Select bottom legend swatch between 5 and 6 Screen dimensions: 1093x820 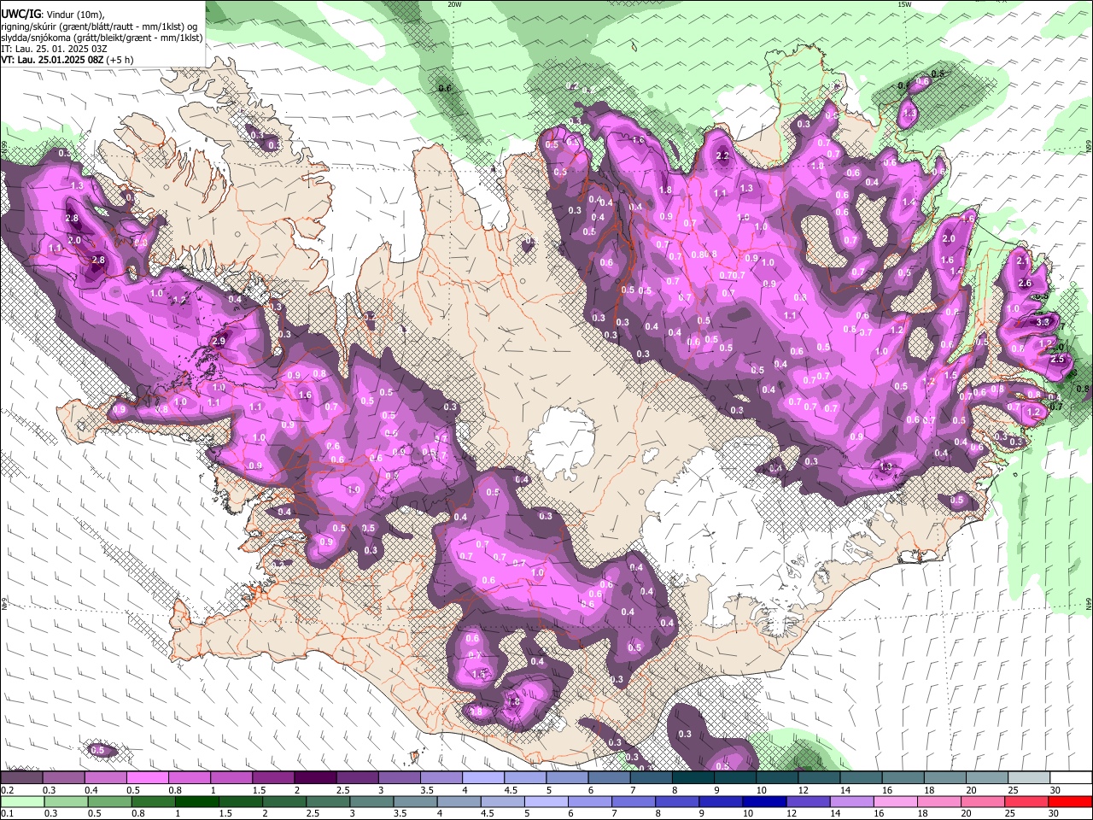pos(546,801)
